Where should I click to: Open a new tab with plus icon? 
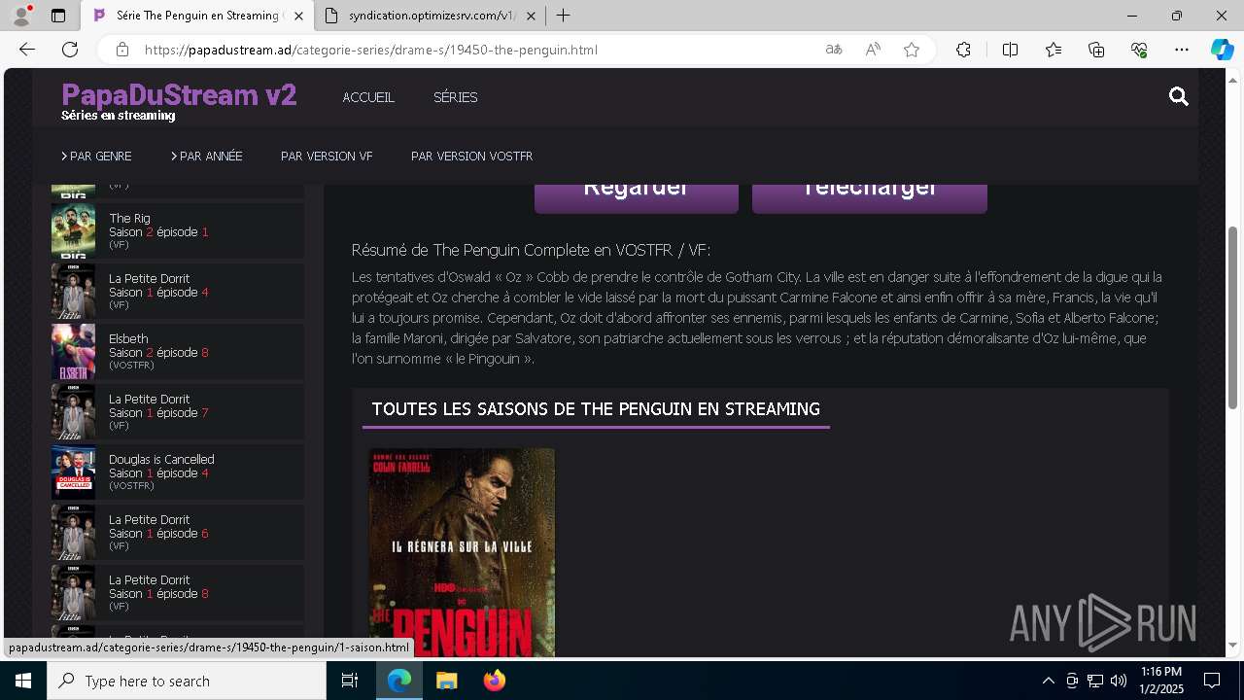(563, 16)
